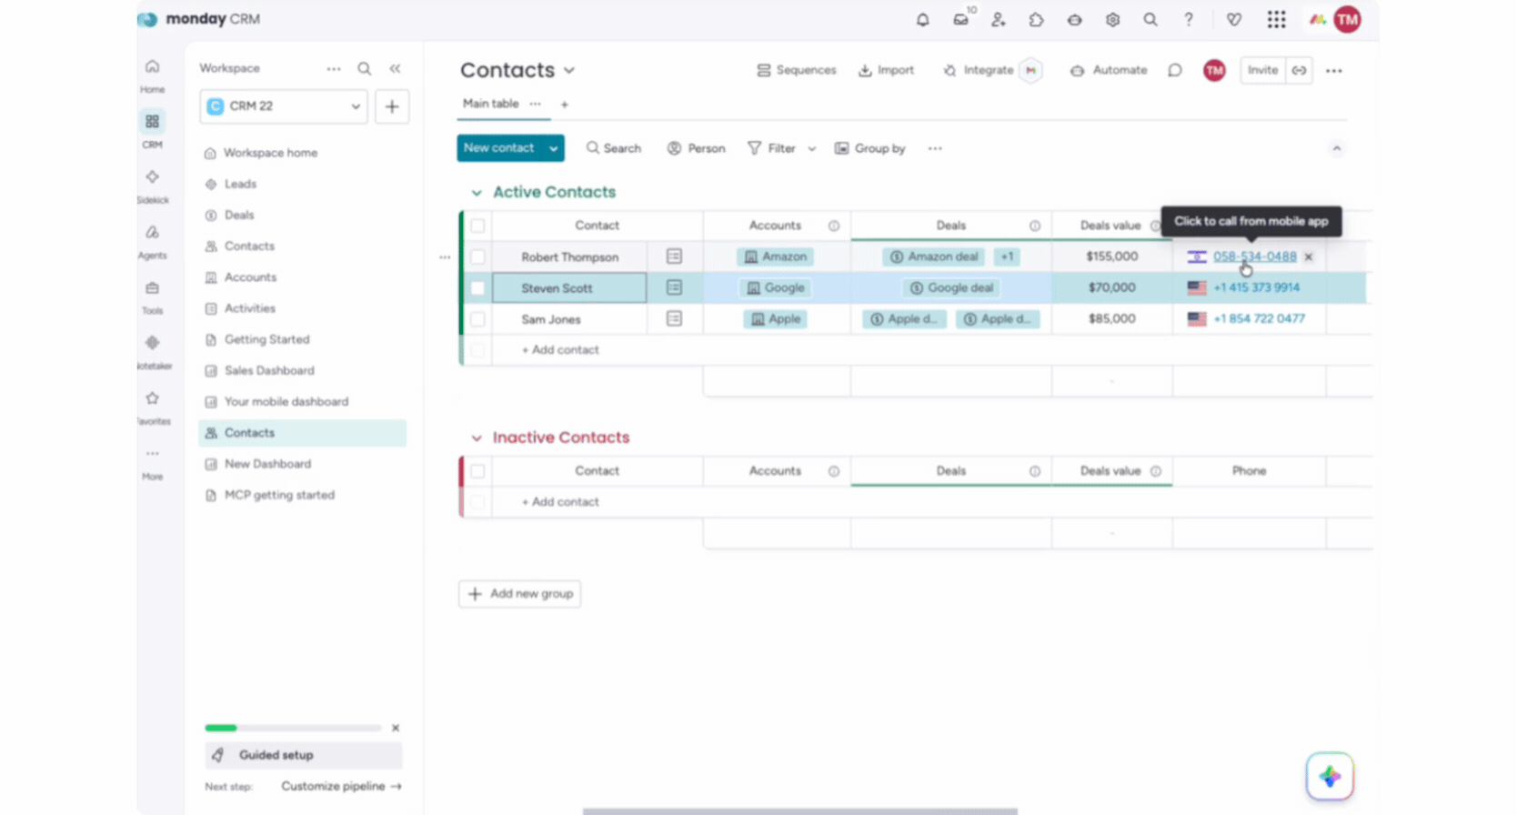Clear Robert Thompson's phone number
Image resolution: width=1517 pixels, height=815 pixels.
point(1309,257)
